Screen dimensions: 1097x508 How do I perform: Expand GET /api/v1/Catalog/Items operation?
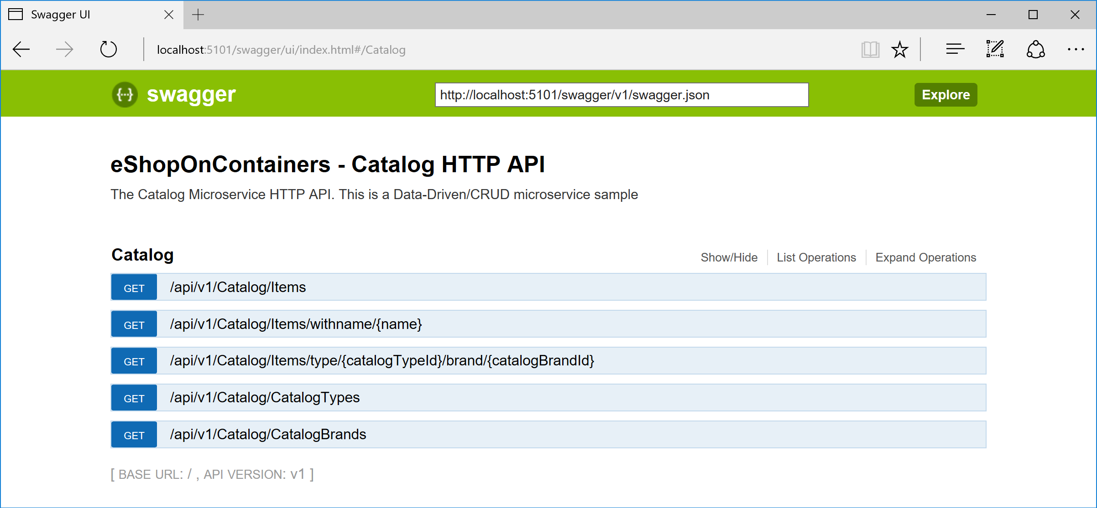[238, 287]
